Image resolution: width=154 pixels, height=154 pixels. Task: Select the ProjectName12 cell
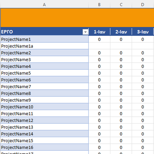[x=44, y=121]
